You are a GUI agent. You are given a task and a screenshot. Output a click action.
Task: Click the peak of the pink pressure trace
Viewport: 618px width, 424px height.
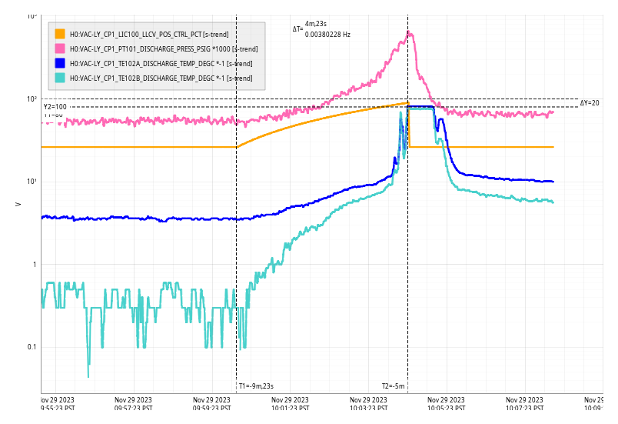click(x=409, y=32)
